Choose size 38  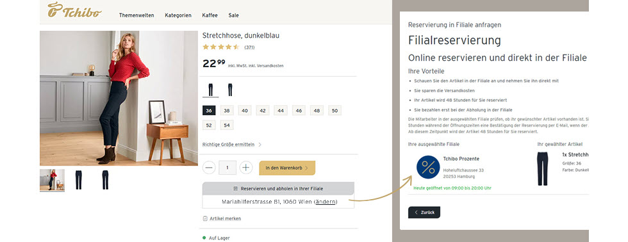227,111
